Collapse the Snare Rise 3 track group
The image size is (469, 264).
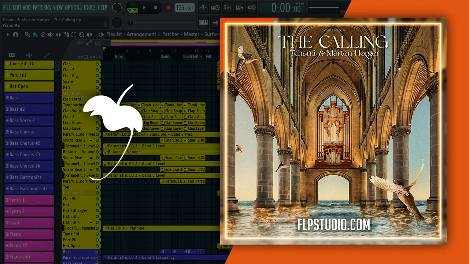91,169
